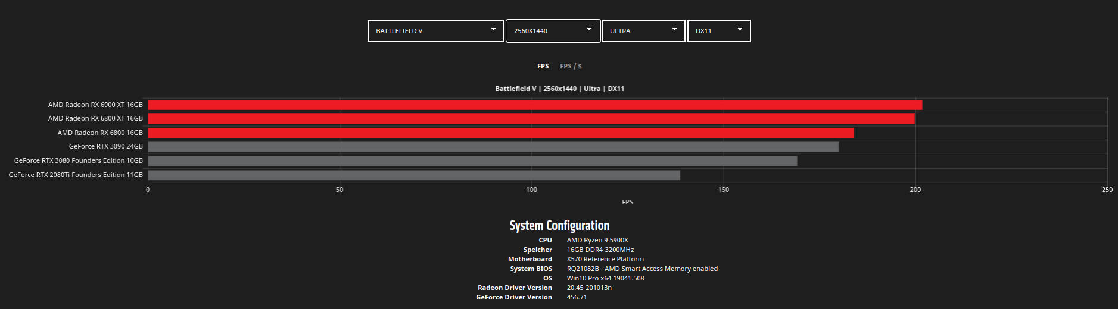This screenshot has width=1118, height=309.
Task: Open the Ultra quality preset dropdown
Action: [643, 31]
